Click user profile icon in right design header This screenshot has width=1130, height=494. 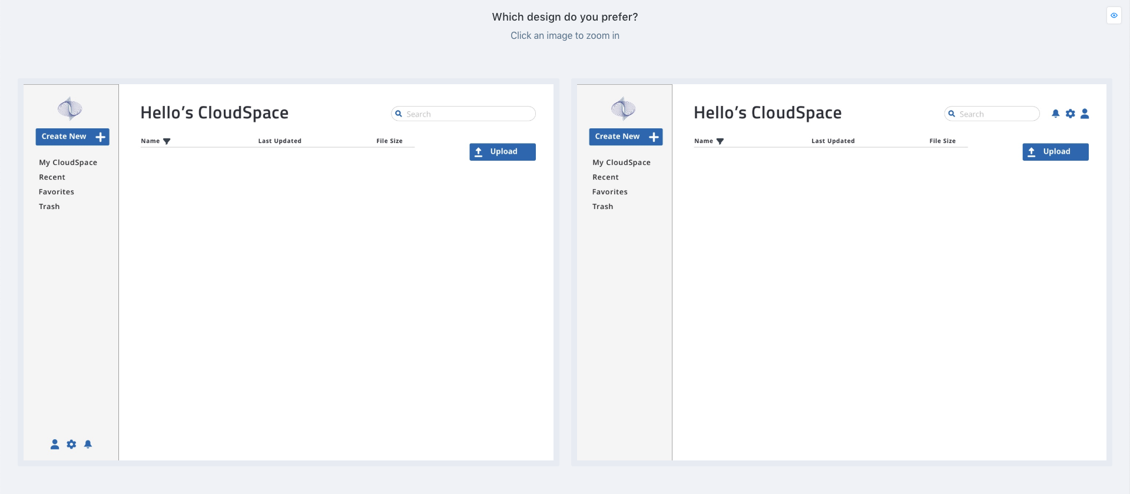(x=1085, y=114)
